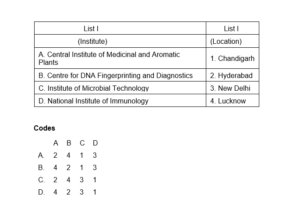This screenshot has height=202, width=286.
Task: Pick answer option "C." with code 2 4 3 1
Action: 41,180
